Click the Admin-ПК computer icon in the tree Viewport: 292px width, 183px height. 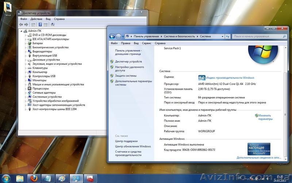(25, 31)
